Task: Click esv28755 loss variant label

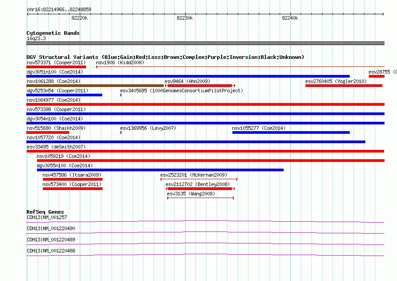Action: coord(383,72)
